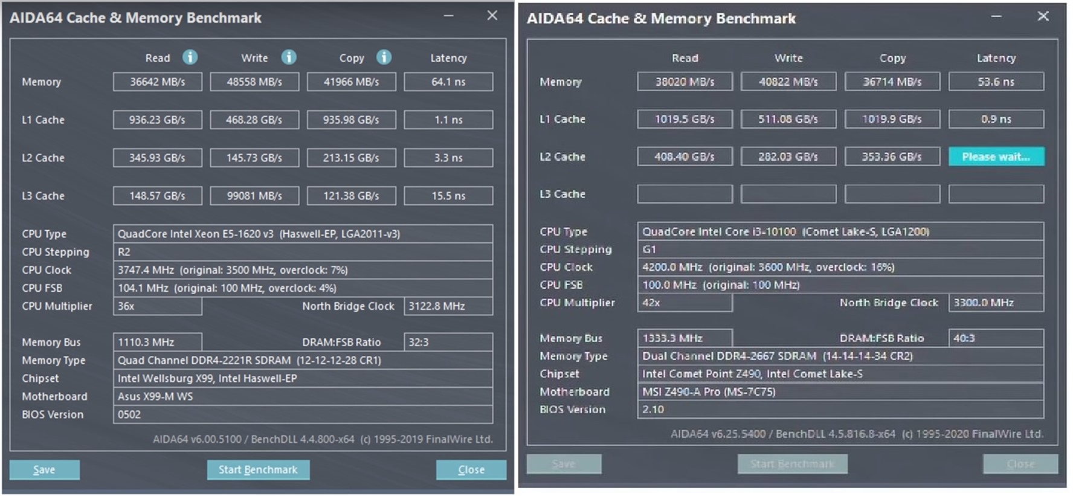The height and width of the screenshot is (496, 1073).
Task: Minimize the Xeon E5-1620 benchmark window
Action: tap(448, 16)
